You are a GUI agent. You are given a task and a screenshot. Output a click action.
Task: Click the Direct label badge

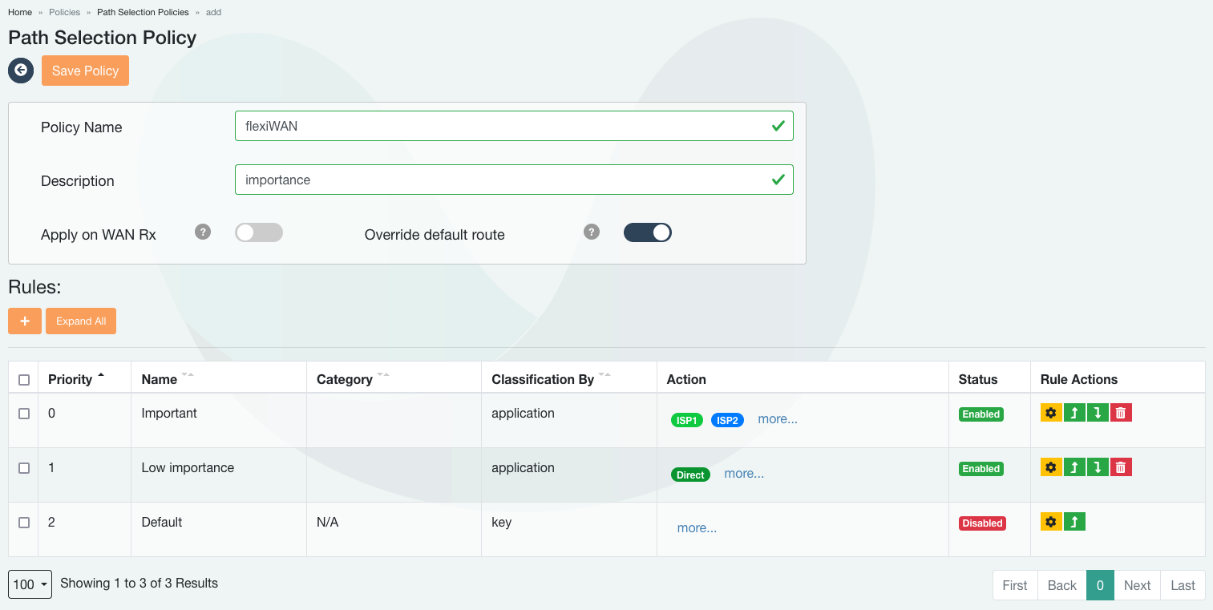click(x=690, y=475)
